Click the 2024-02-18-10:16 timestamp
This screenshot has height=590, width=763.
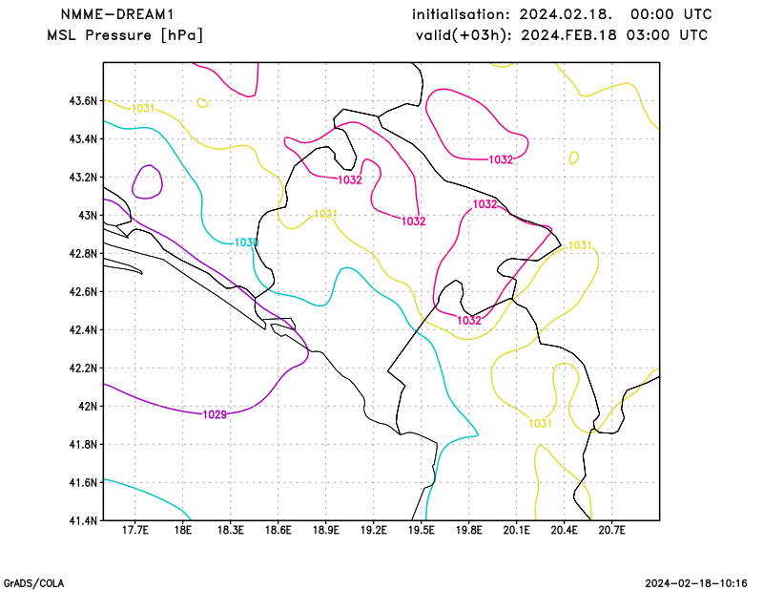696,583
